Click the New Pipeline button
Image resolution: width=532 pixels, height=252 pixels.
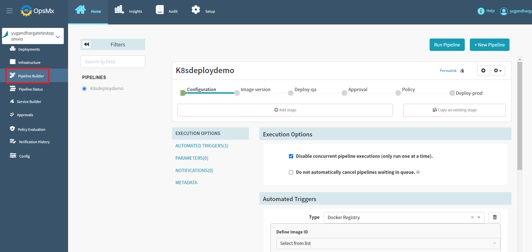[490, 45]
